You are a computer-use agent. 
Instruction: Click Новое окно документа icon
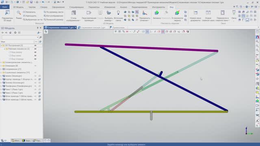point(195,13)
